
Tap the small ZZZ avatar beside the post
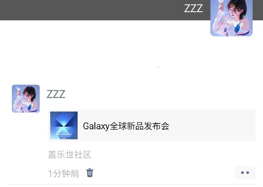[25, 99]
